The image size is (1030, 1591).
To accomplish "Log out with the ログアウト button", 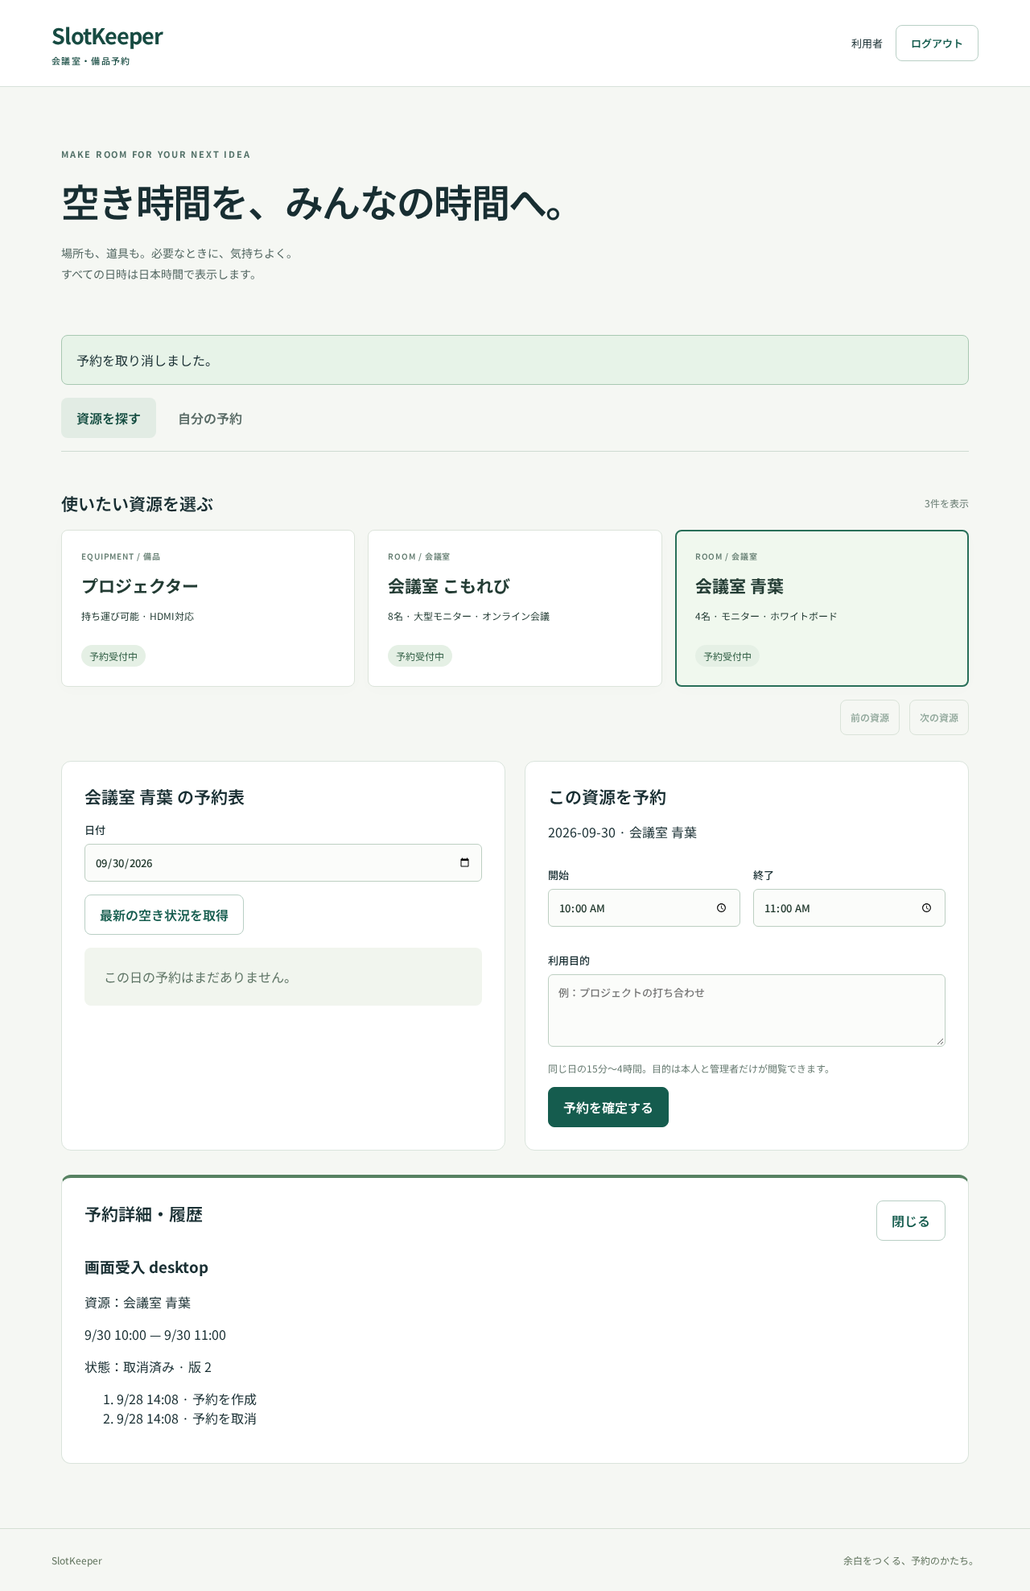I will (x=937, y=43).
